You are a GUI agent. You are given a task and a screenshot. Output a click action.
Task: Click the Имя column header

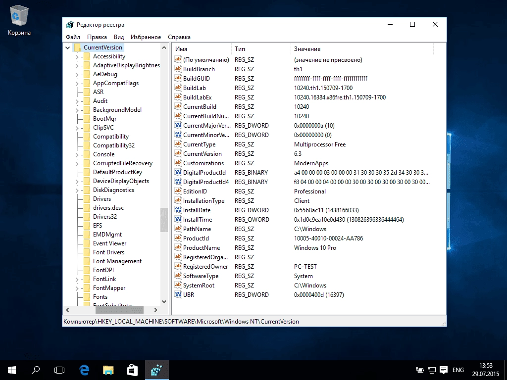tap(202, 49)
